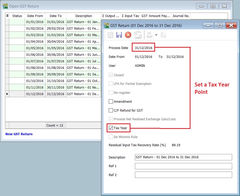Click the Refresh arrows icon in toolbar
This screenshot has width=240, height=196.
138,35
